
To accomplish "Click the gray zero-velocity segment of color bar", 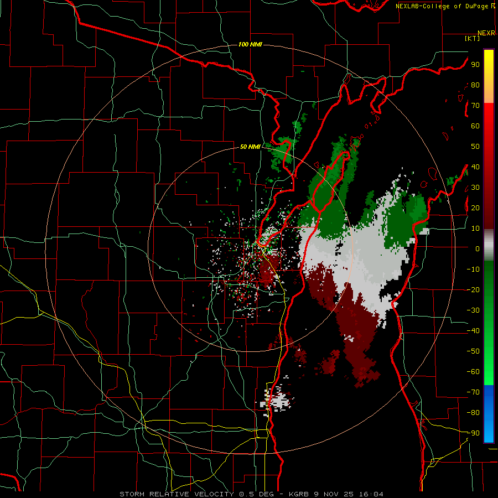I will point(489,245).
